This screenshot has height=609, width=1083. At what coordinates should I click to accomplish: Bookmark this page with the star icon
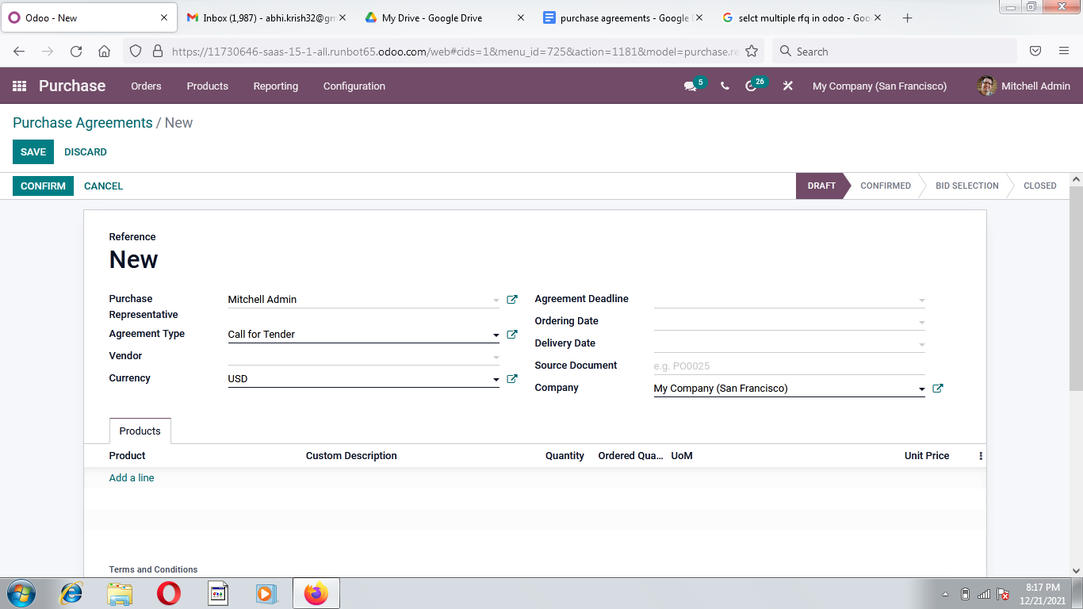pyautogui.click(x=752, y=52)
